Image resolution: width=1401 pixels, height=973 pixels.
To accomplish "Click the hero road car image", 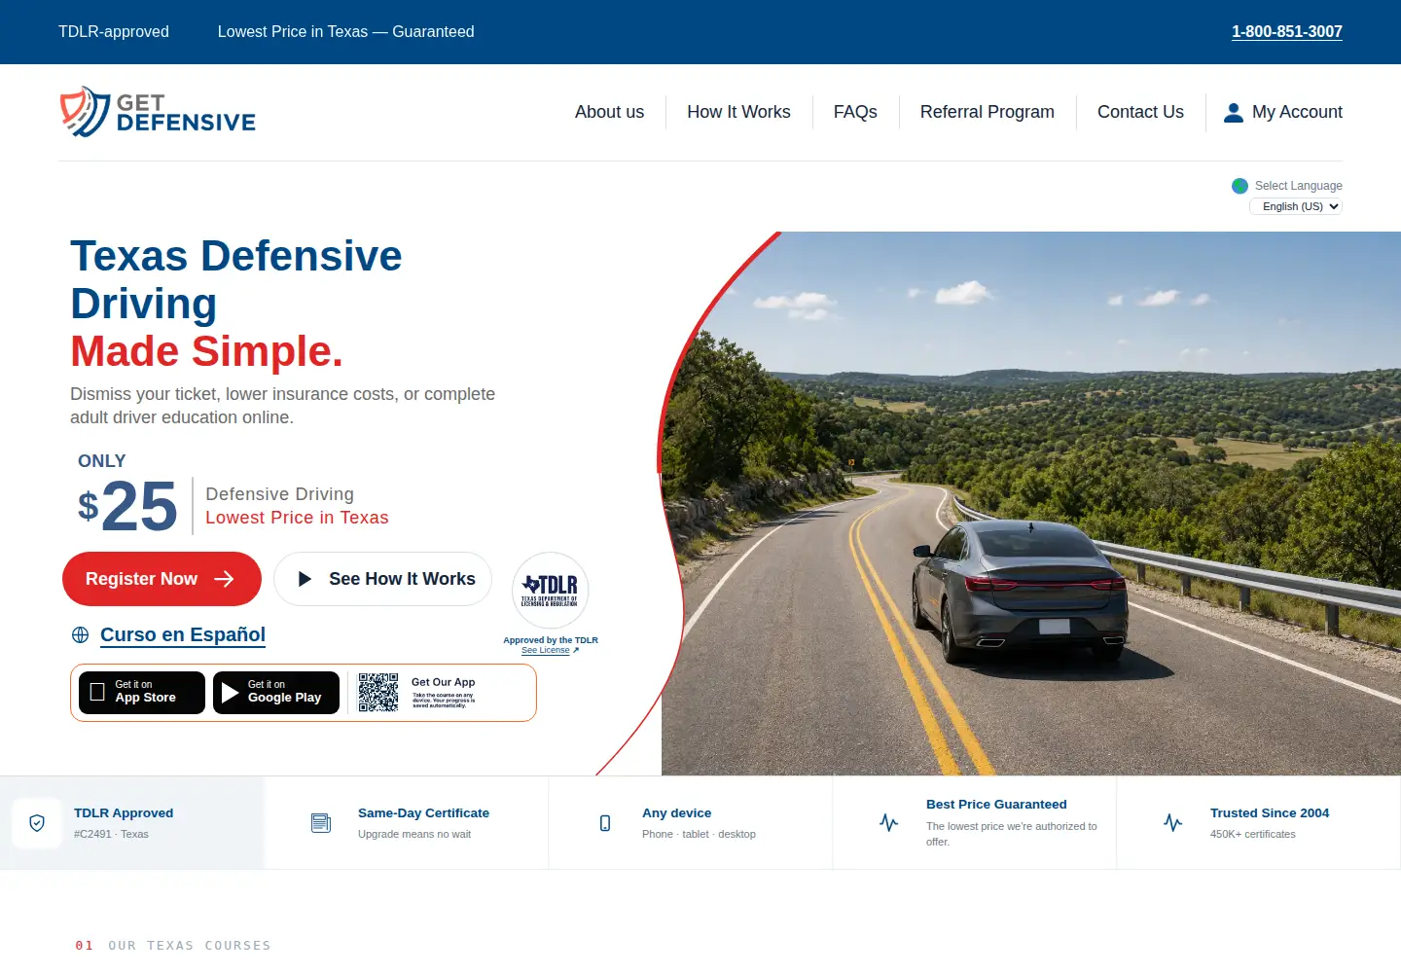I will (x=1031, y=503).
